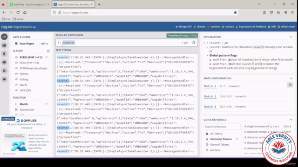
Task: Open the Core bookmarks folder
Action: point(6,19)
